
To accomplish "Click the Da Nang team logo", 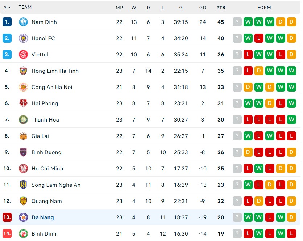I will click(24, 217).
